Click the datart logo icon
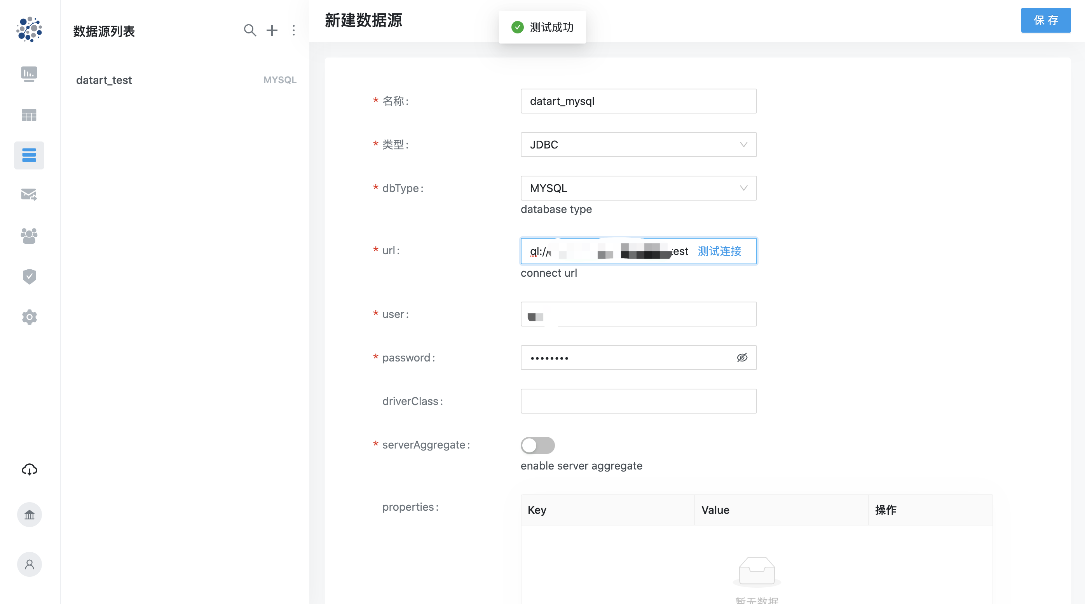Viewport: 1085px width, 604px height. click(29, 29)
